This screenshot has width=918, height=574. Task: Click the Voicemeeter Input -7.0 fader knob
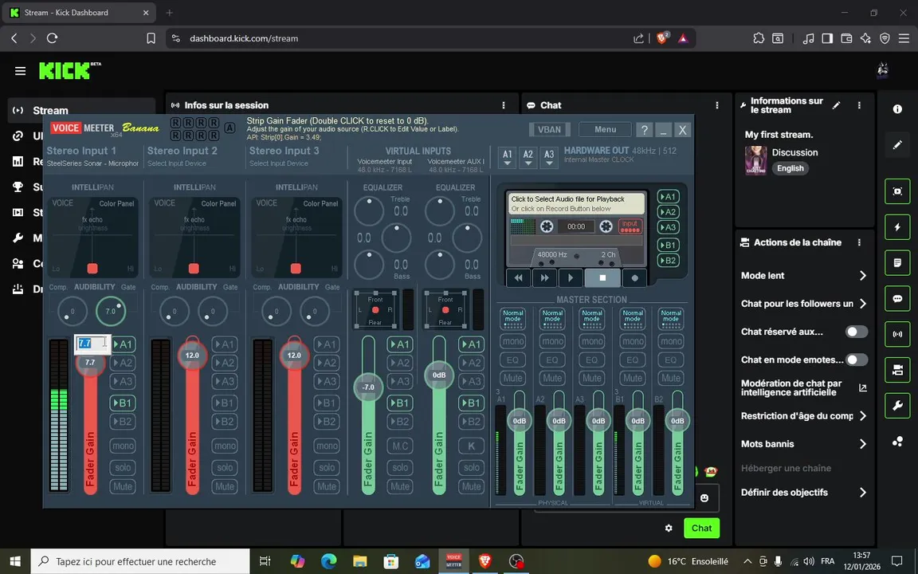click(x=368, y=387)
